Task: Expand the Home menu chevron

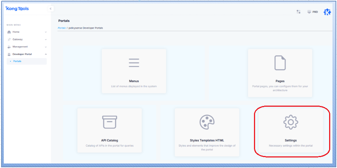Action: 46,32
